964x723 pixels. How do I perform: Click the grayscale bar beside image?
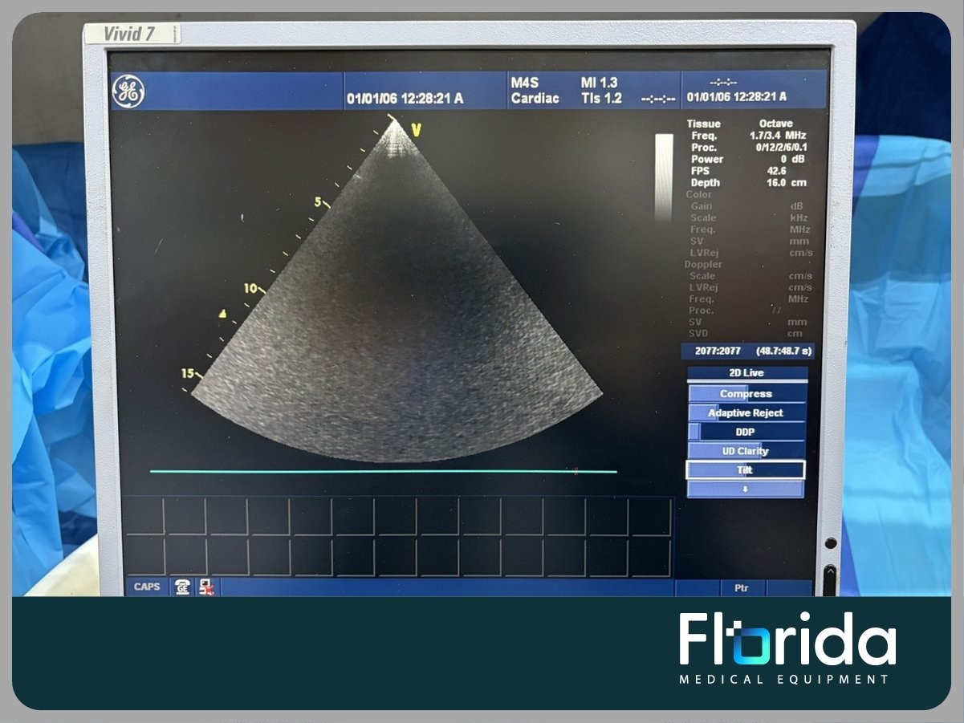664,177
